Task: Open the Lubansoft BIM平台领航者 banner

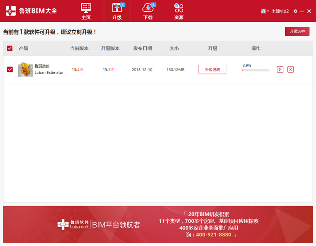Action: (158, 224)
